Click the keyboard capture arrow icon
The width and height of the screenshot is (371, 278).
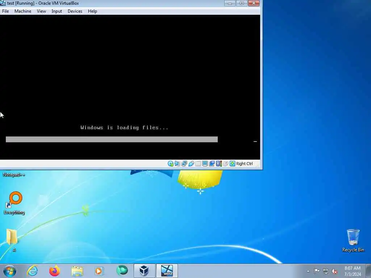[232, 164]
